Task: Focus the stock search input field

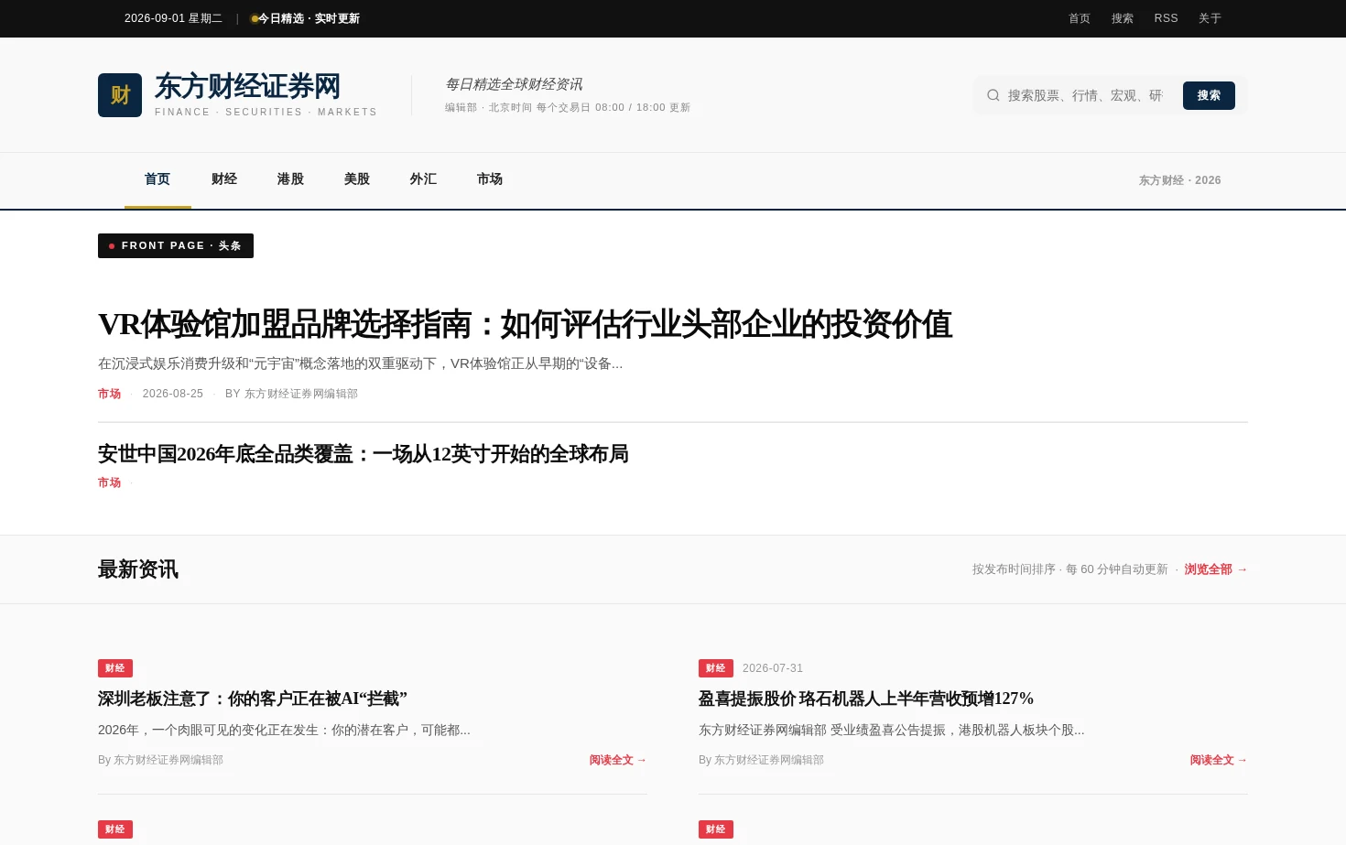Action: tap(1085, 95)
